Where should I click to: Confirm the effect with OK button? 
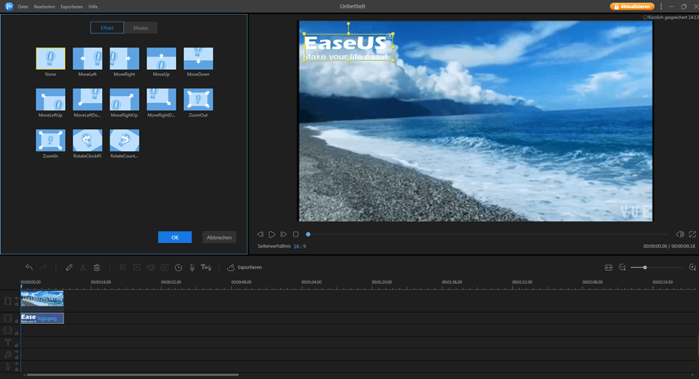pyautogui.click(x=175, y=237)
